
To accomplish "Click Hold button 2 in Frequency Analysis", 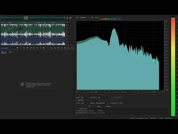I will 102,18.
